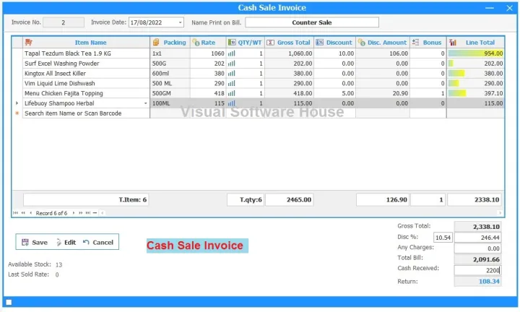Click the Item Name column cart icon
Viewport: 520px width, 312px height.
click(28, 43)
